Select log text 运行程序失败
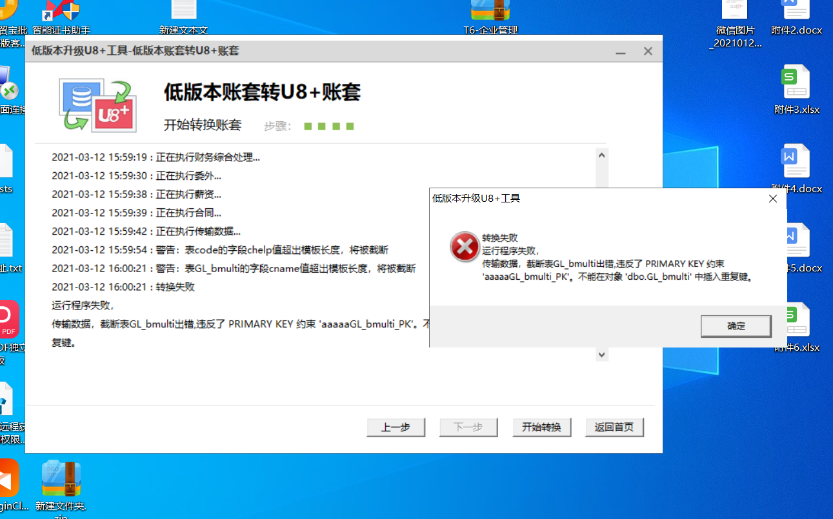This screenshot has height=519, width=833. tap(83, 306)
